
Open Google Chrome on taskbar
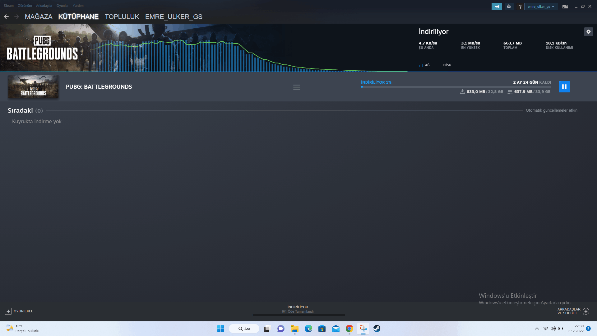[349, 329]
